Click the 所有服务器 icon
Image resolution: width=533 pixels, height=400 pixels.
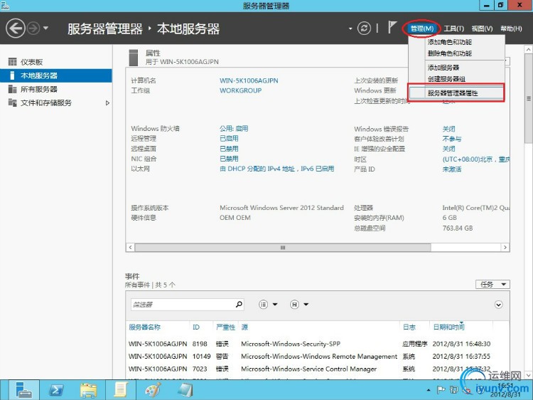coord(12,89)
